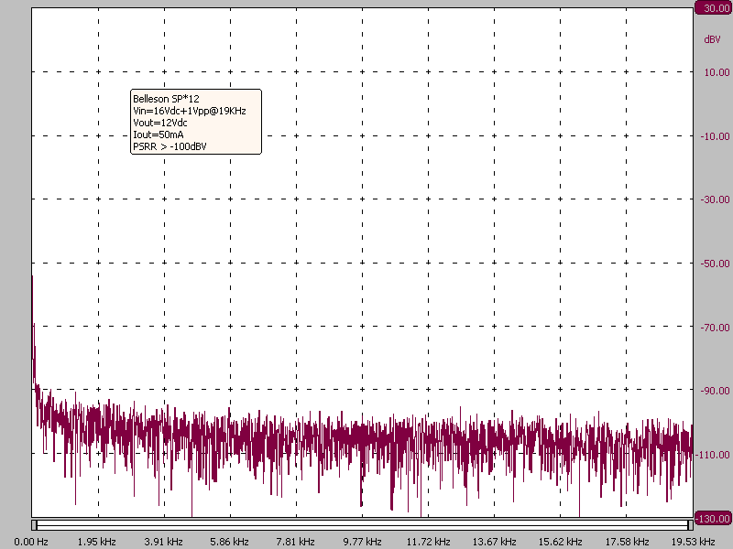This screenshot has width=733, height=549.
Task: Click the low-frequency spike near 0 Hz
Action: 33,331
